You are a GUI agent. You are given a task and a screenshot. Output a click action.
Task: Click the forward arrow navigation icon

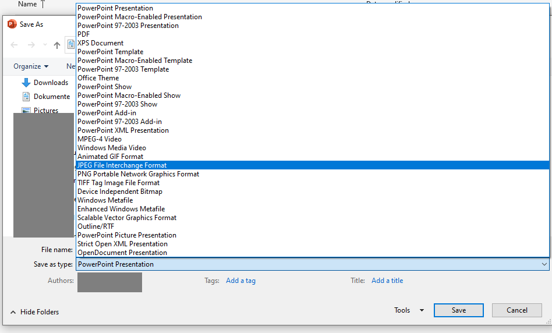[x=31, y=45]
